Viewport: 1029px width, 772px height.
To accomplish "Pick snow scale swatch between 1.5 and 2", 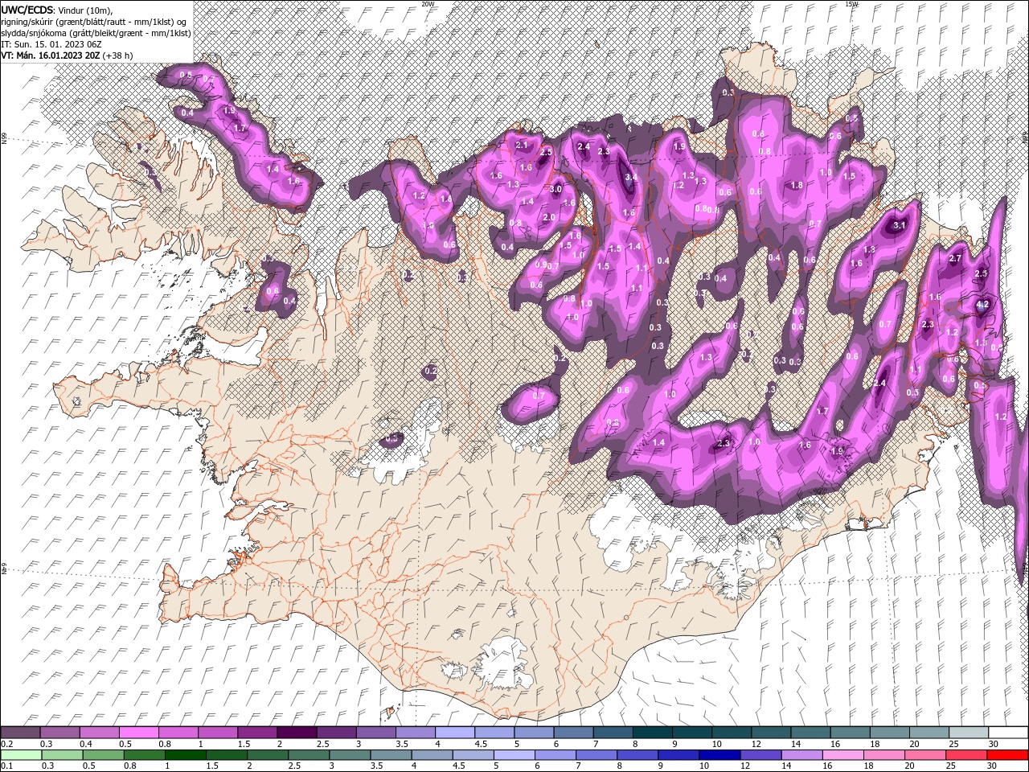I will point(256,732).
